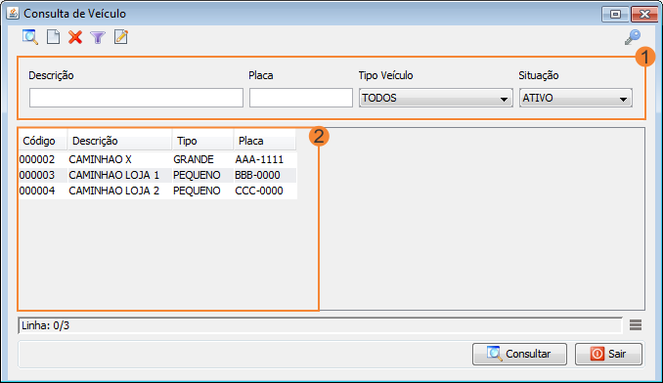Click the Consultar button

519,354
